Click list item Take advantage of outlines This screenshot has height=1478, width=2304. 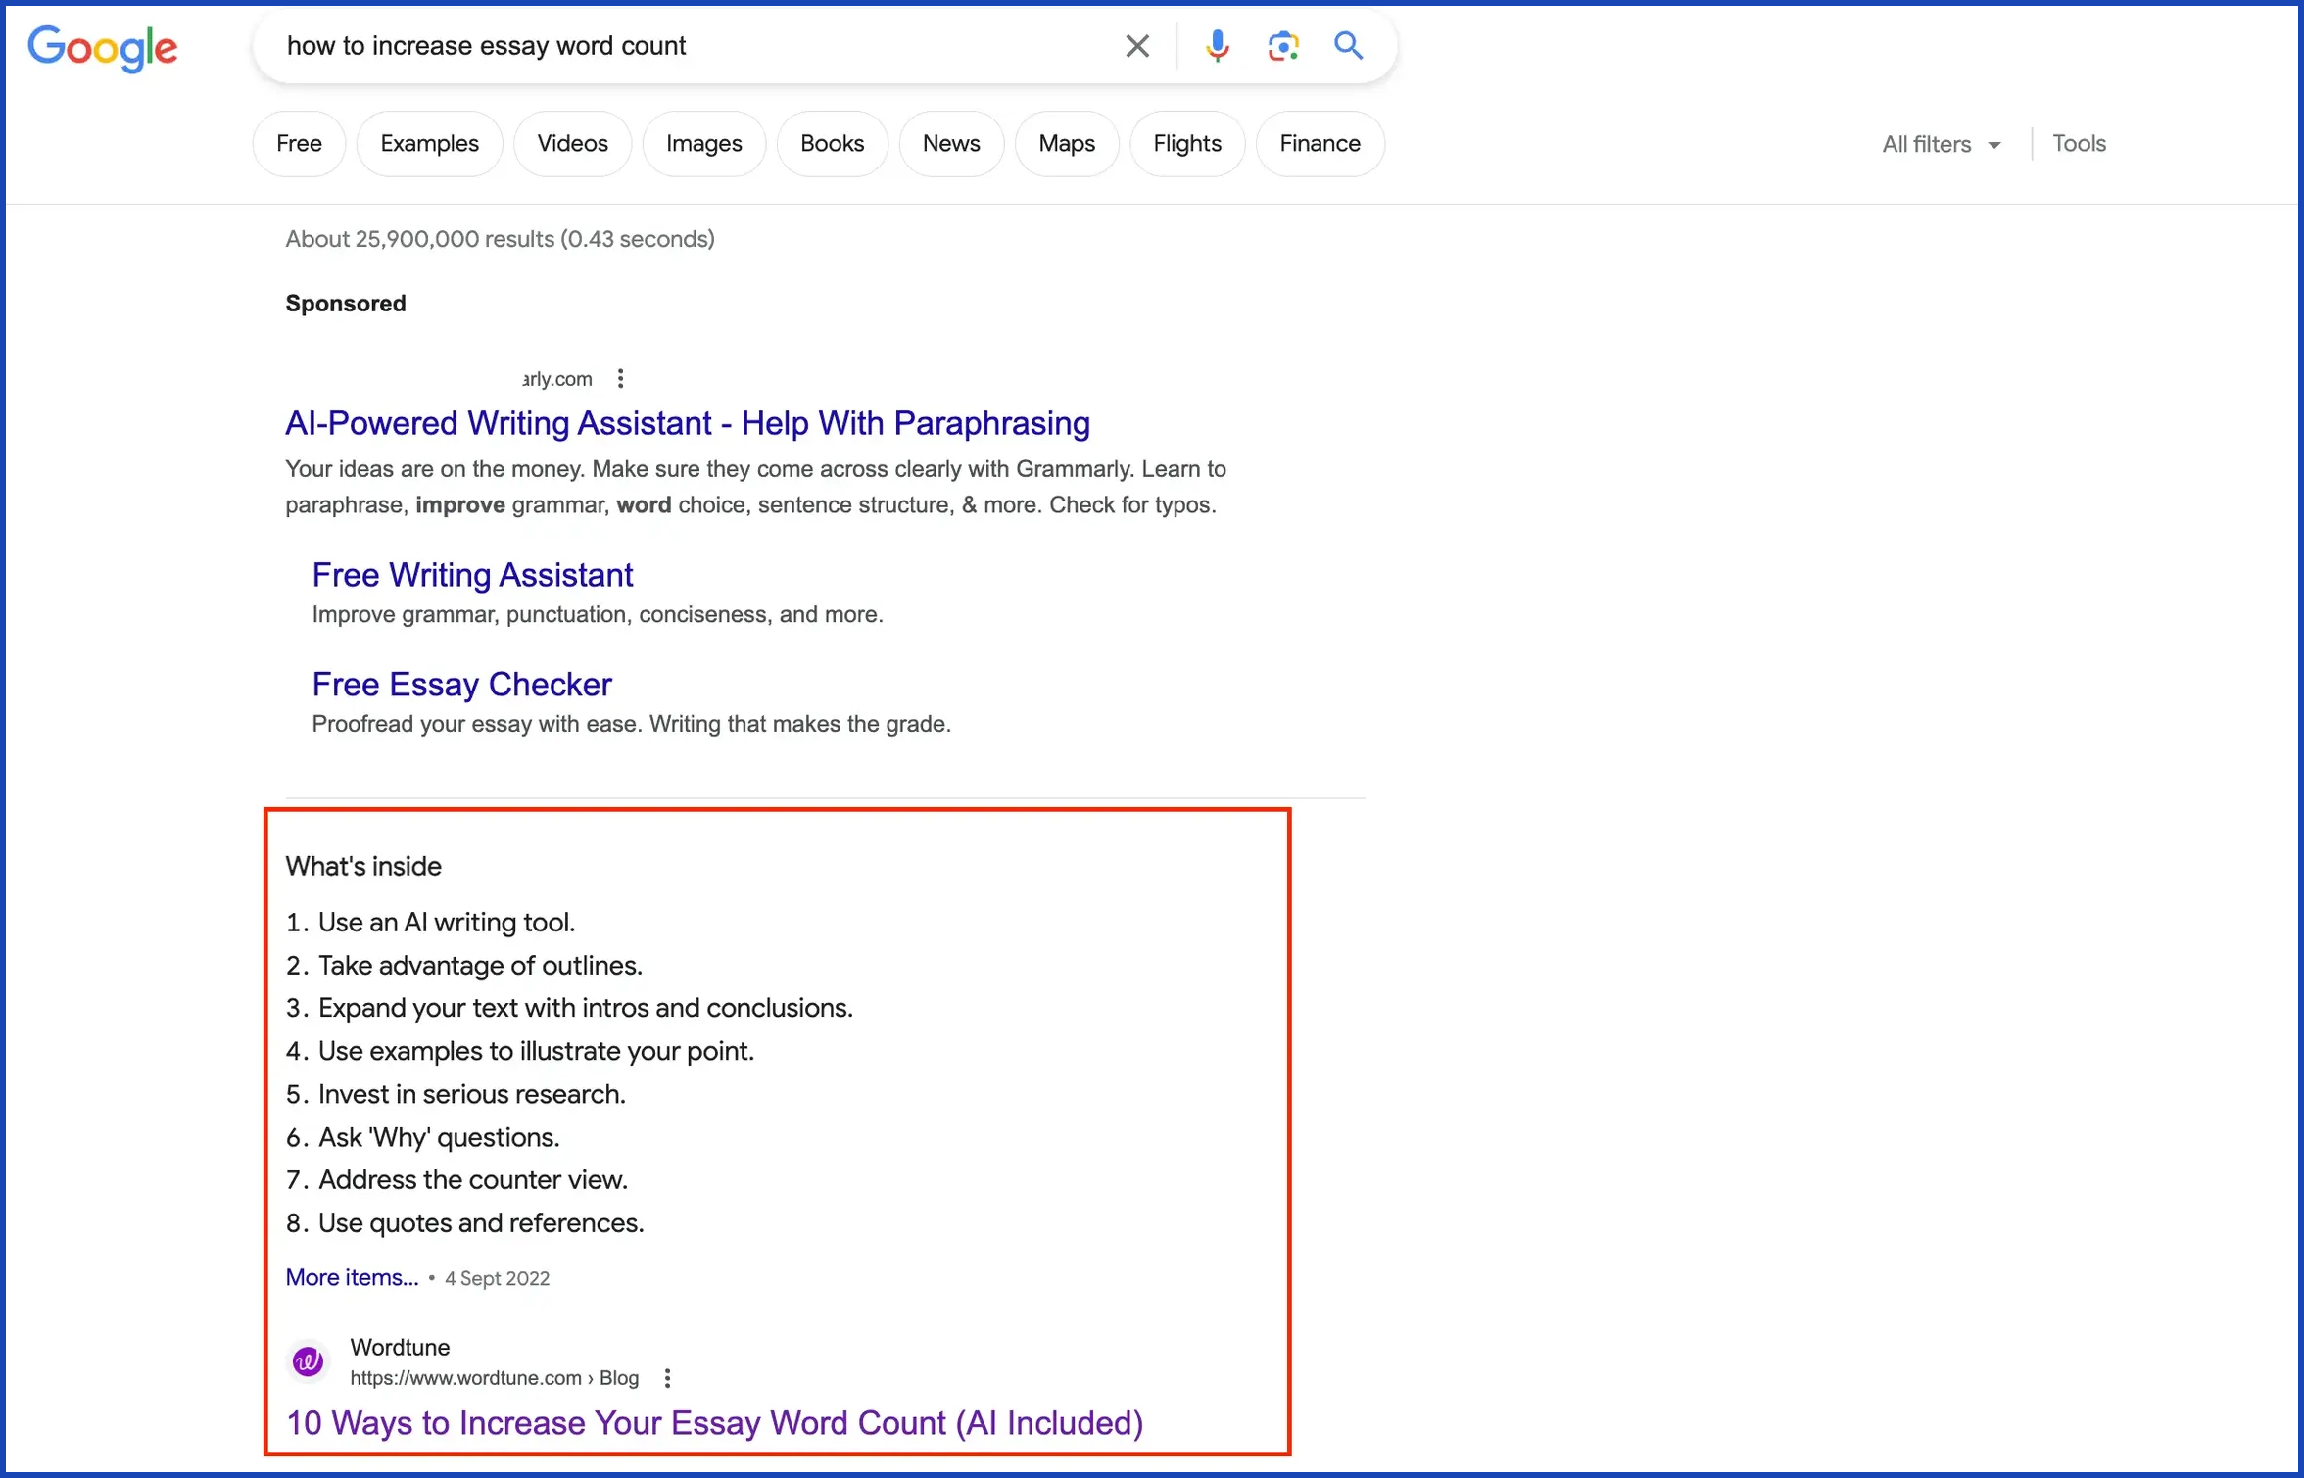click(x=480, y=966)
